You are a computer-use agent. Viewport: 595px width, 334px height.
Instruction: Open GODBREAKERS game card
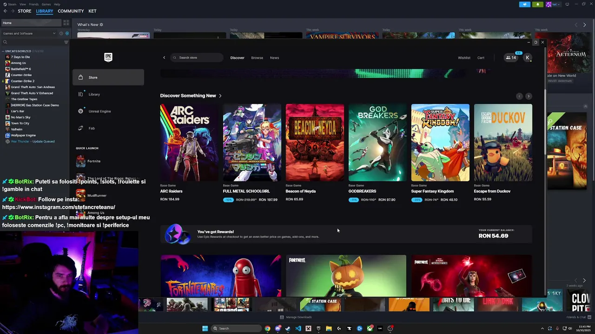pos(377,153)
